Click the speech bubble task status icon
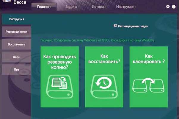 coord(115,26)
